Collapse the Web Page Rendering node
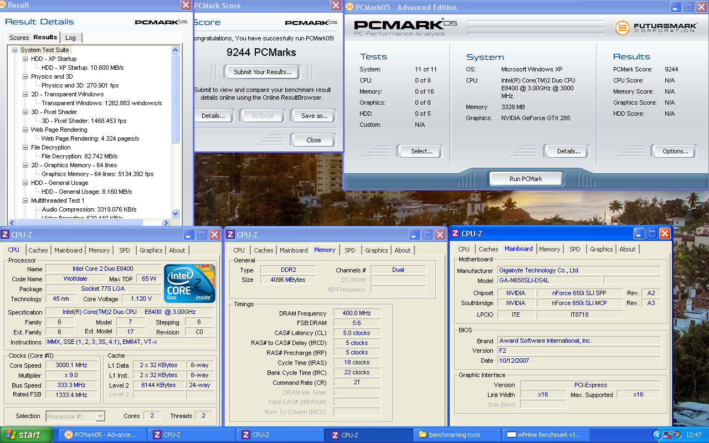The width and height of the screenshot is (709, 443). point(25,130)
